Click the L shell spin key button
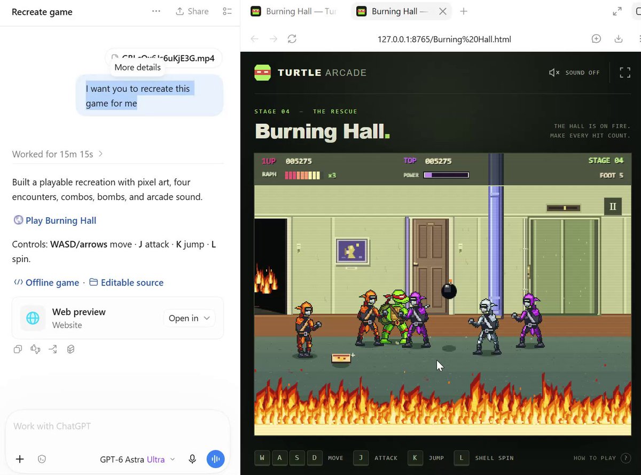Screen dimensions: 641x475 click(462, 458)
